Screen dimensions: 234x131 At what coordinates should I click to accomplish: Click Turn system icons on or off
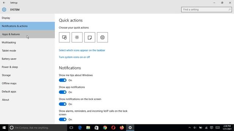pyautogui.click(x=74, y=57)
